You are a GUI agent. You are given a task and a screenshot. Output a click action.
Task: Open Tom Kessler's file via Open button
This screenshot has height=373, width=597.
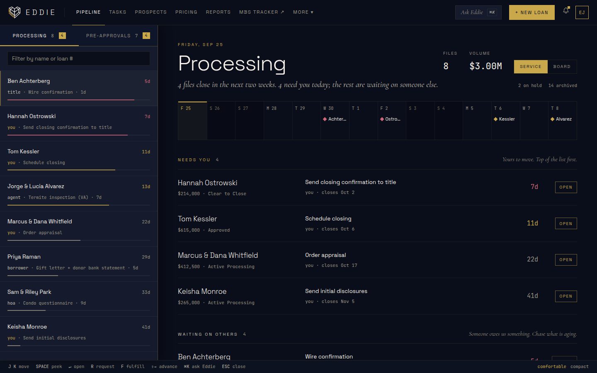[566, 224]
